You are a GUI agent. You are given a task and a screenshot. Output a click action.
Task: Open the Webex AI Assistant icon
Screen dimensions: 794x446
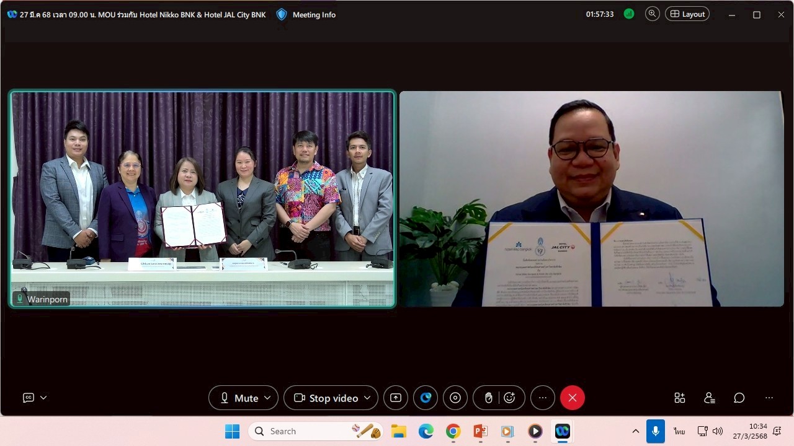click(x=426, y=398)
